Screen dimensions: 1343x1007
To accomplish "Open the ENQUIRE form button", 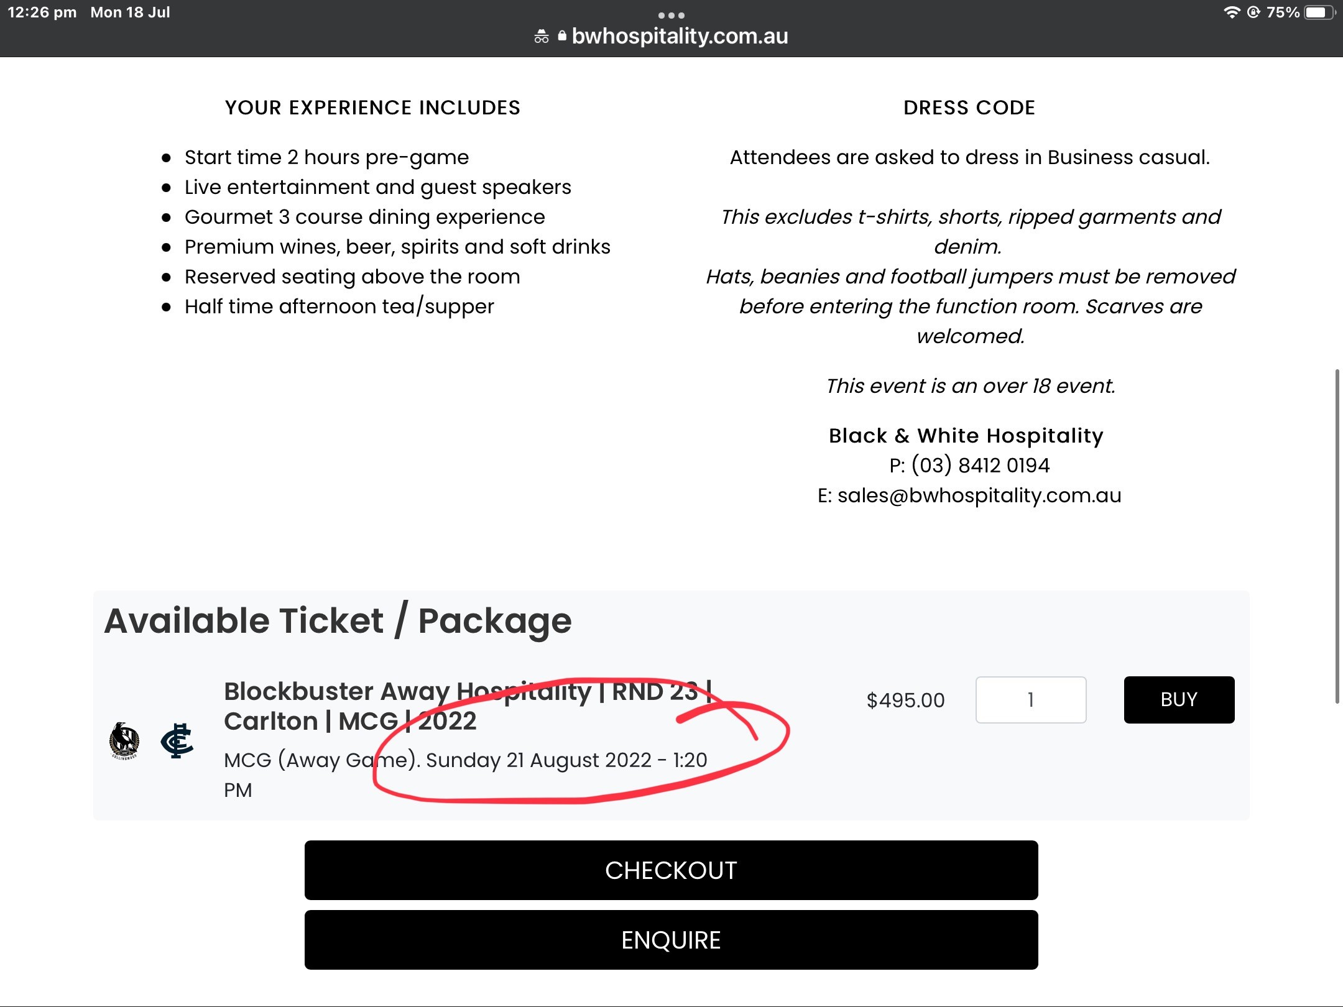I will [671, 940].
